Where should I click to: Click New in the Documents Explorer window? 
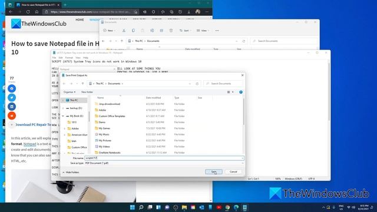point(109,31)
